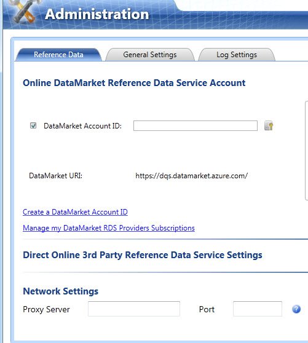Click the Port label
The image size is (308, 343).
(x=207, y=309)
